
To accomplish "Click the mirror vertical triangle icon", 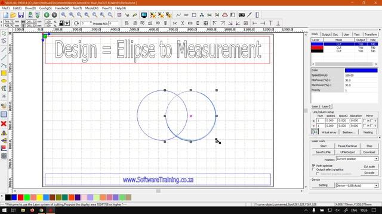I will [4, 140].
